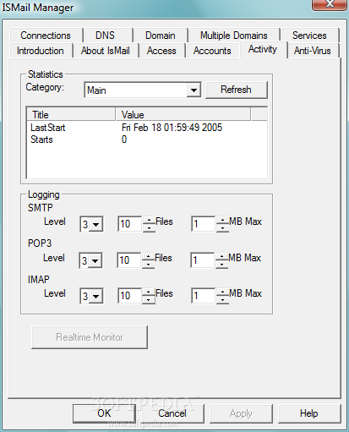Image resolution: width=349 pixels, height=432 pixels.
Task: Open the Domain tab
Action: (161, 36)
